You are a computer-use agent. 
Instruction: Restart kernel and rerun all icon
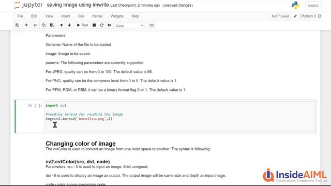click(x=109, y=25)
